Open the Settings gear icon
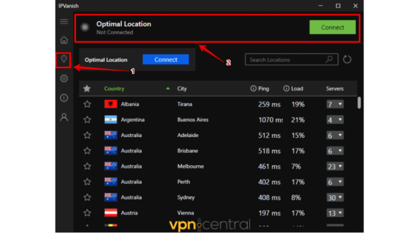The image size is (419, 233). [x=64, y=79]
